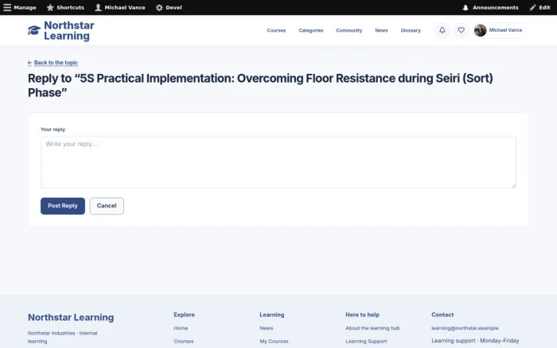
Task: Open Shortcuts in the admin toolbar
Action: click(x=66, y=7)
